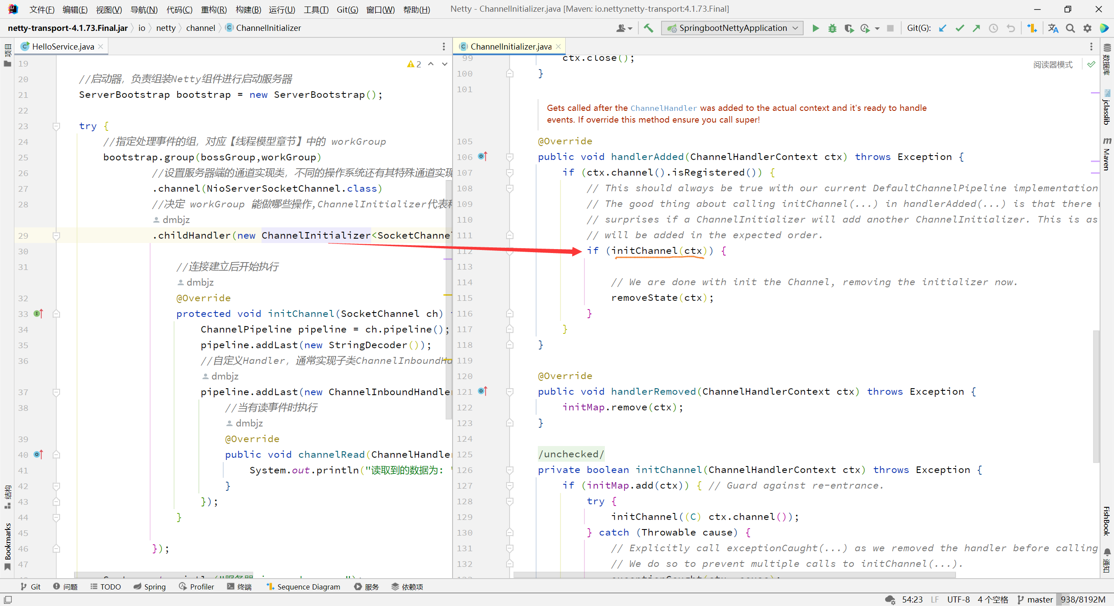Open SpringbootNettyApplication run configuration dropdown
This screenshot has height=606, width=1114.
click(732, 28)
